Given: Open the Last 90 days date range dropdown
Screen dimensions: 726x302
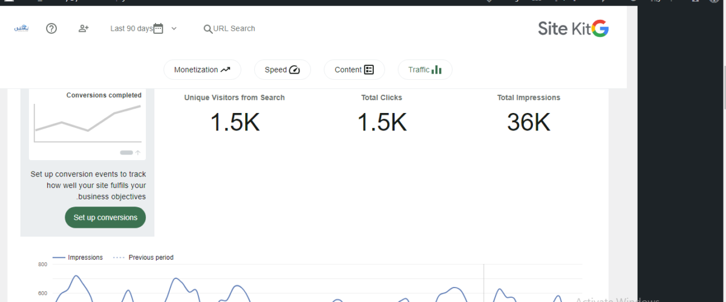Looking at the screenshot, I should click(144, 28).
